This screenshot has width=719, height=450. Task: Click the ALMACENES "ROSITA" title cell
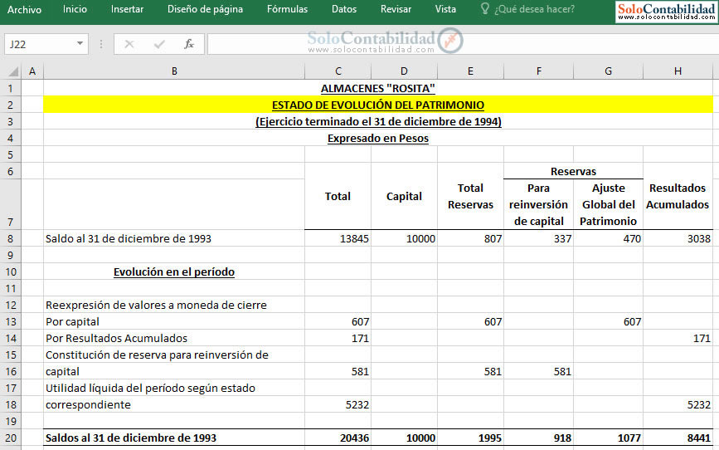pyautogui.click(x=378, y=88)
